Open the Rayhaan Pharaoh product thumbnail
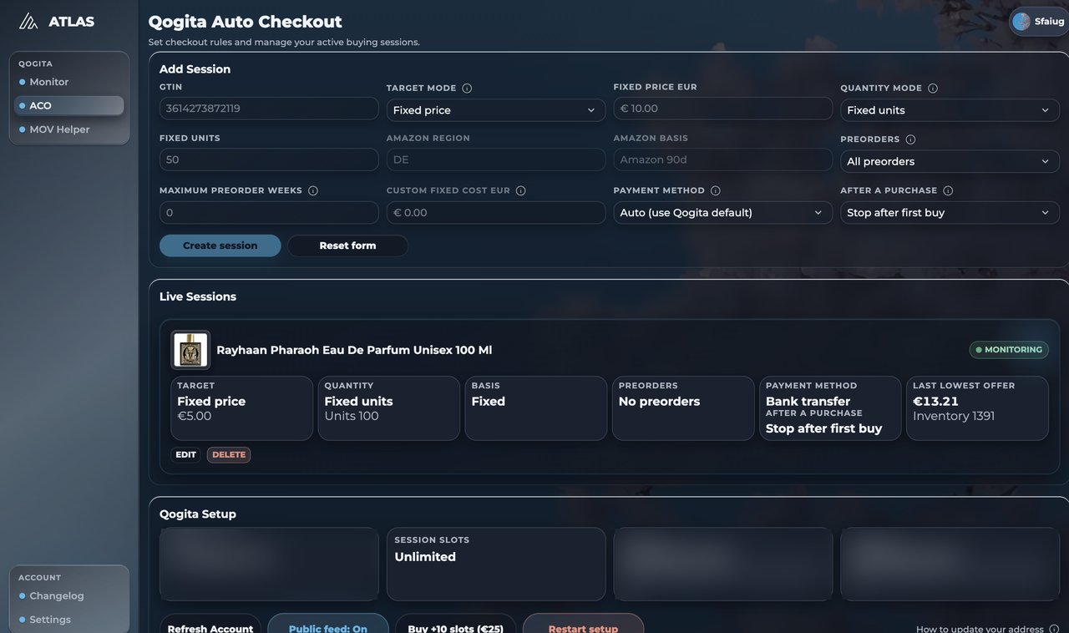1069x633 pixels. point(190,350)
